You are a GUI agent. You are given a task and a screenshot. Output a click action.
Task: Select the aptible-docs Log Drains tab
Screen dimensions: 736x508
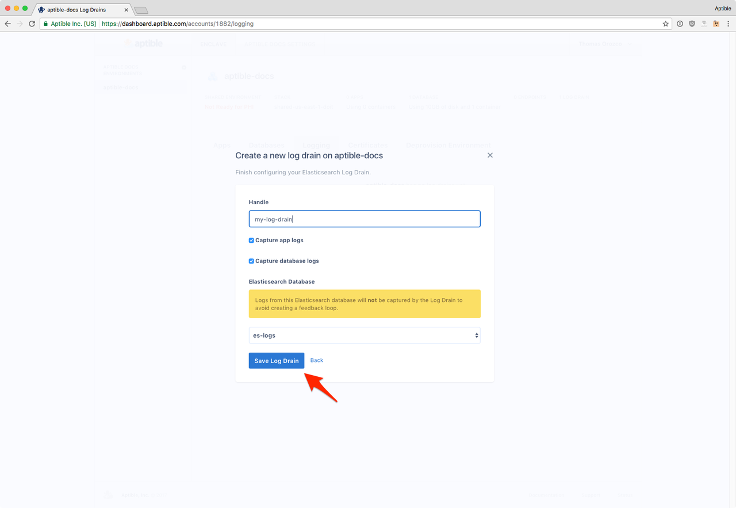pos(83,10)
